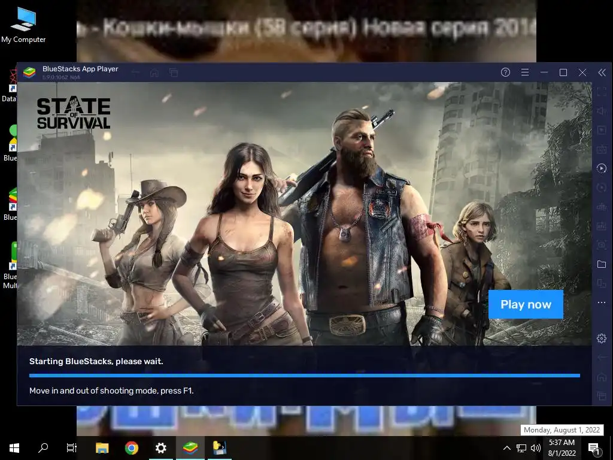The width and height of the screenshot is (613, 460).
Task: Close the BlueStacks App Player window
Action: 582,72
